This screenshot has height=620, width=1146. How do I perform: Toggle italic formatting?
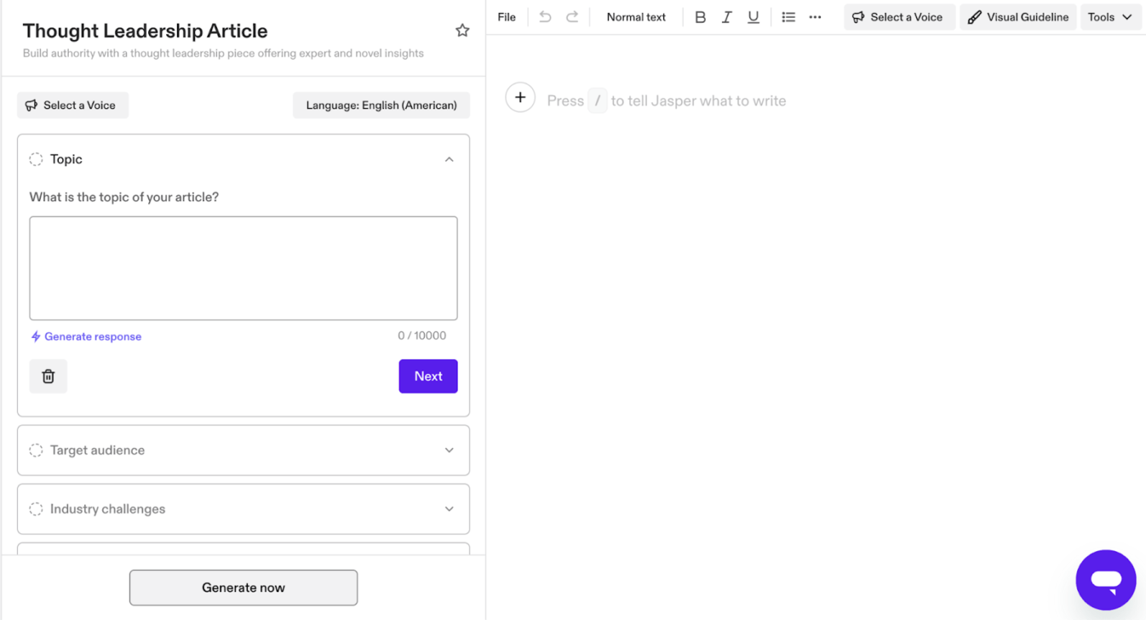(727, 17)
